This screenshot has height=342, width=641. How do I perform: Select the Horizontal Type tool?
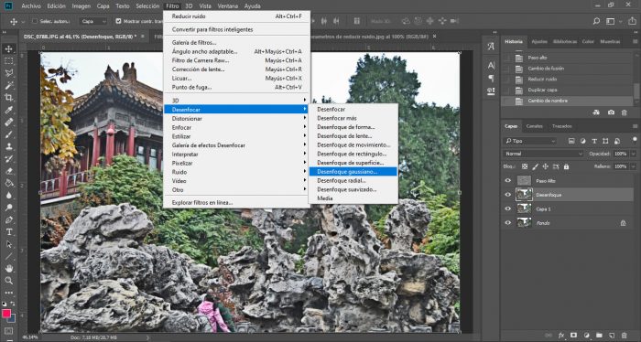coord(8,231)
